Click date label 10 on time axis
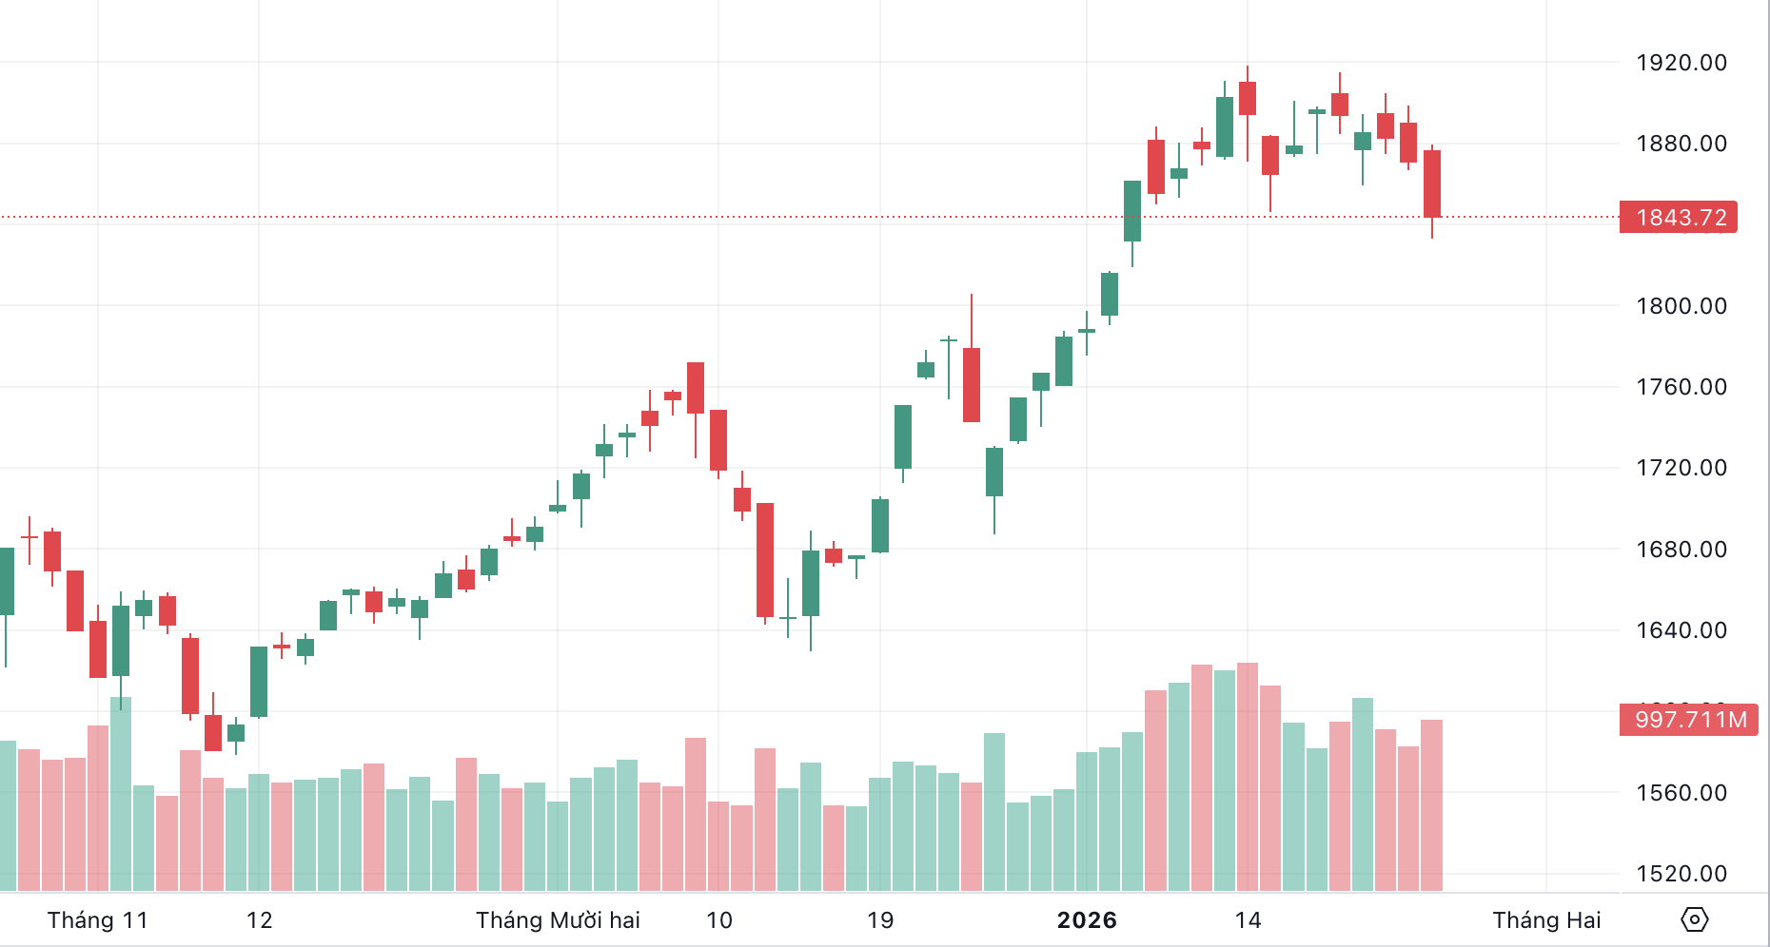 coord(719,920)
